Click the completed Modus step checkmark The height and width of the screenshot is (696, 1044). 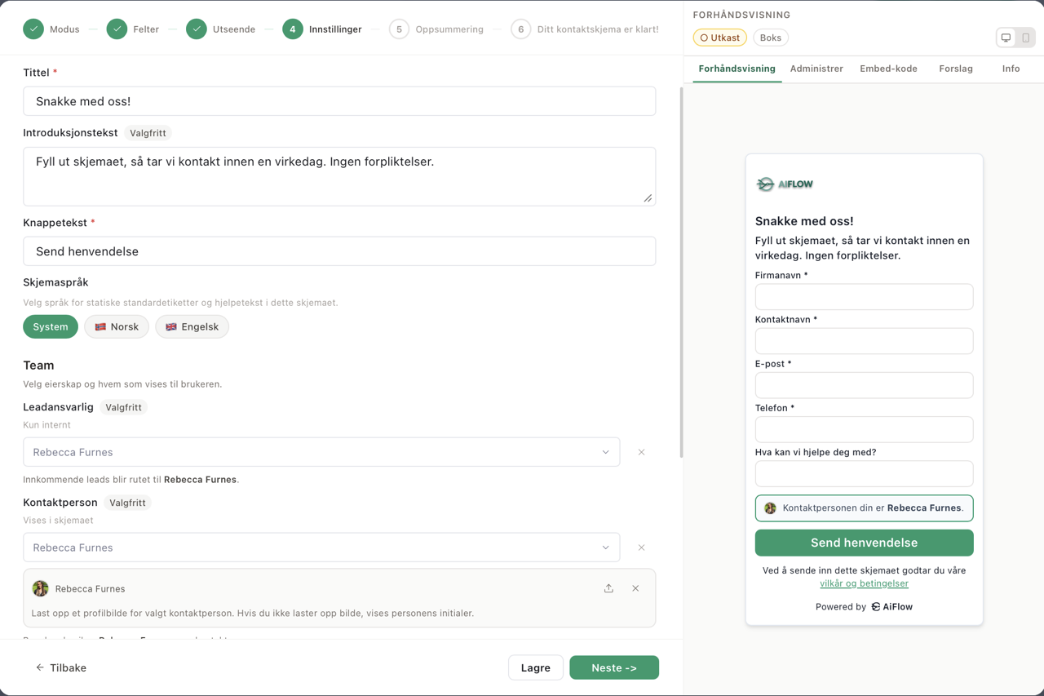pyautogui.click(x=33, y=29)
